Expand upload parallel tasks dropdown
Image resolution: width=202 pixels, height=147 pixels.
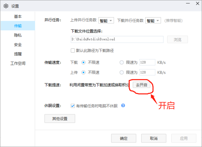(x=106, y=20)
